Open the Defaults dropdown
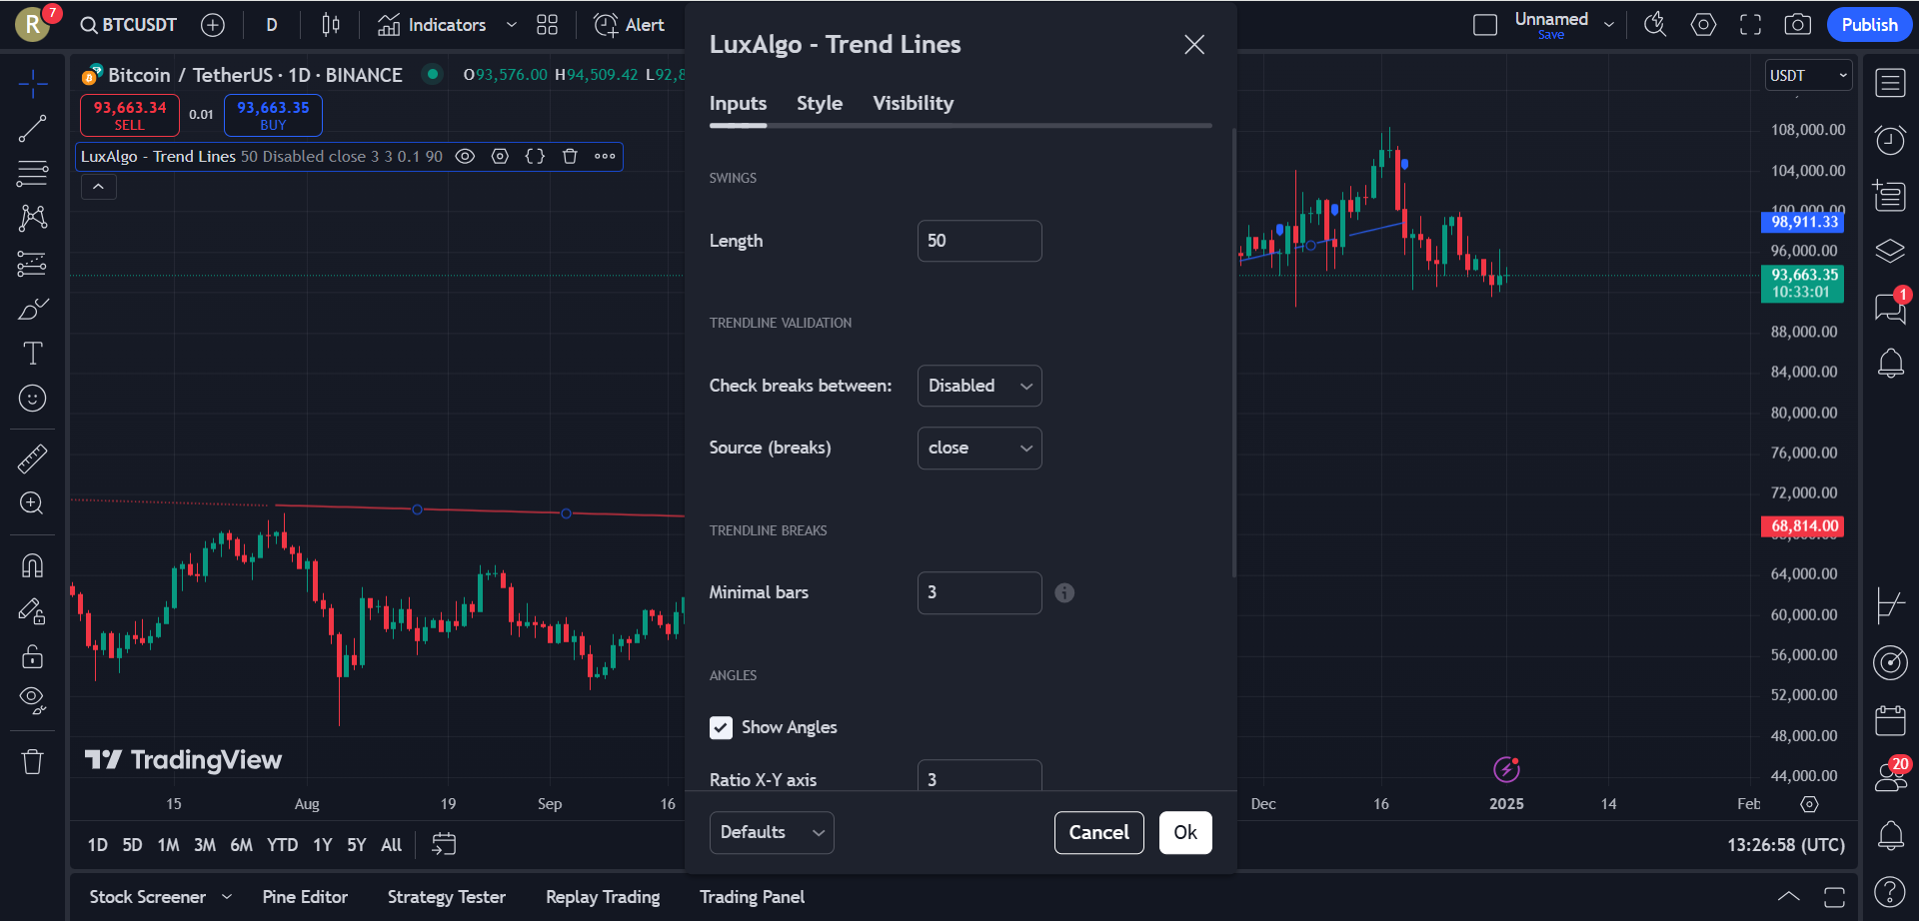The height and width of the screenshot is (921, 1919). pos(771,832)
